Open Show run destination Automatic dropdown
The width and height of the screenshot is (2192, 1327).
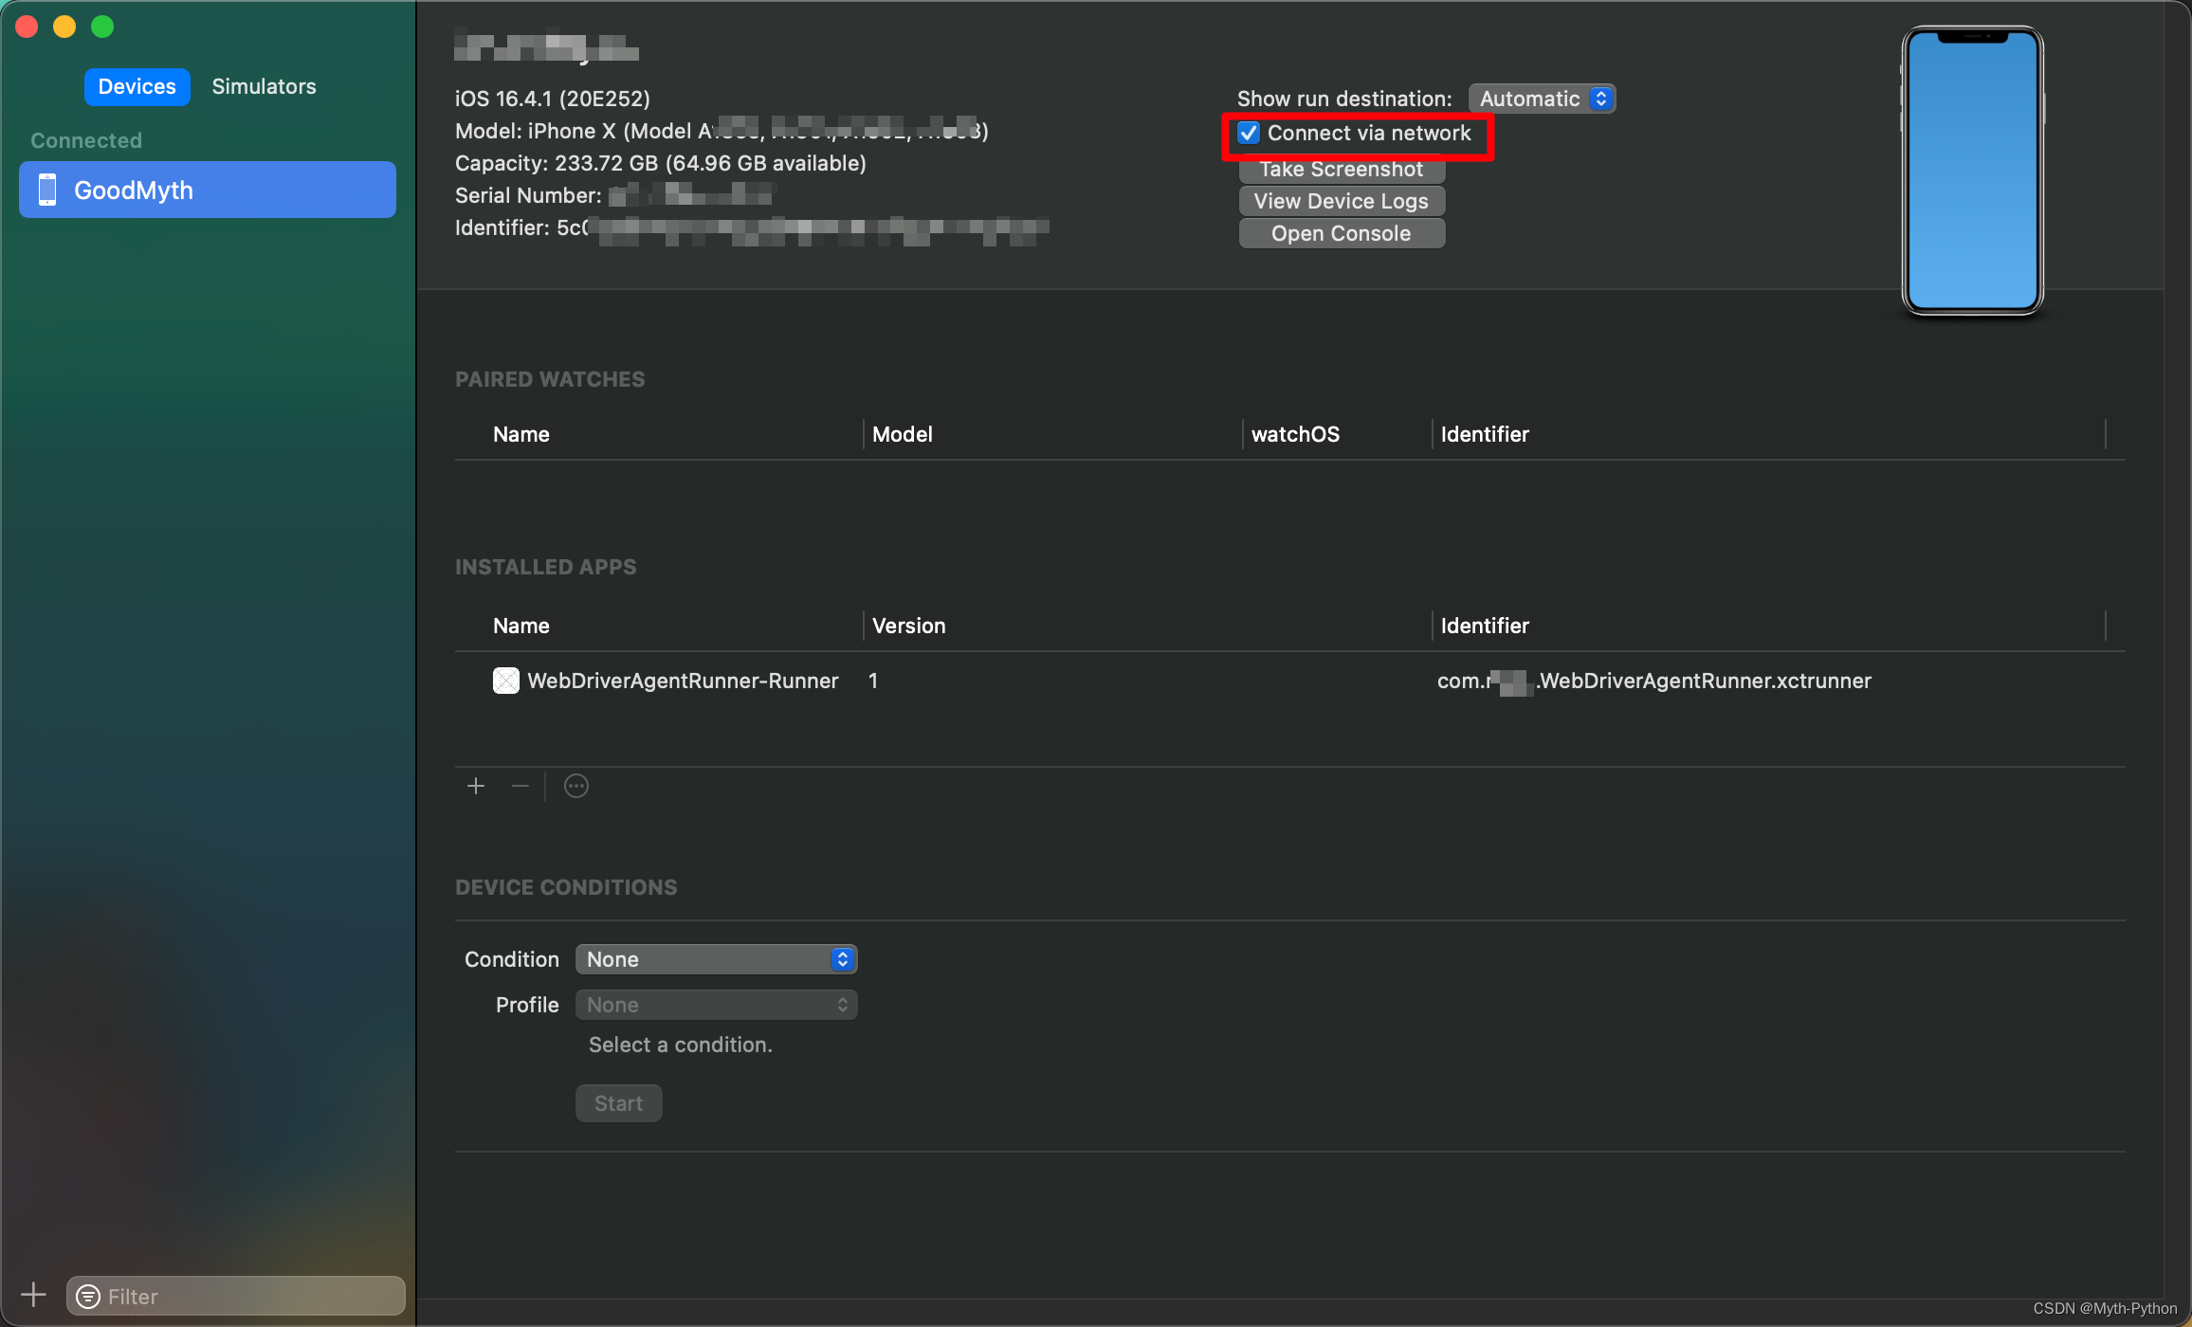[x=1542, y=99]
